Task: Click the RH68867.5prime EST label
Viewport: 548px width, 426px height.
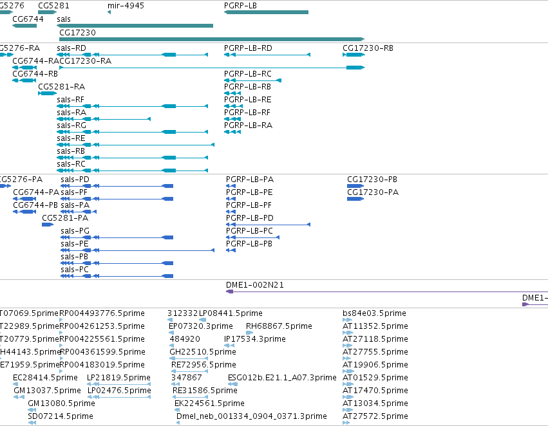Action: (x=279, y=326)
